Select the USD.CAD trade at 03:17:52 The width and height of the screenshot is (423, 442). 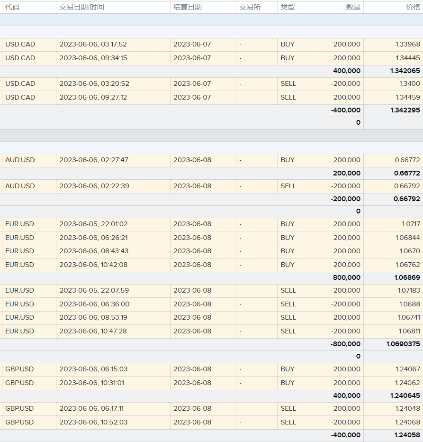[x=93, y=45]
